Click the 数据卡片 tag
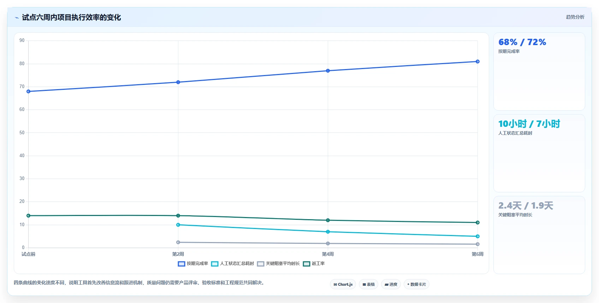Screen dimensions: 599x303 416,284
